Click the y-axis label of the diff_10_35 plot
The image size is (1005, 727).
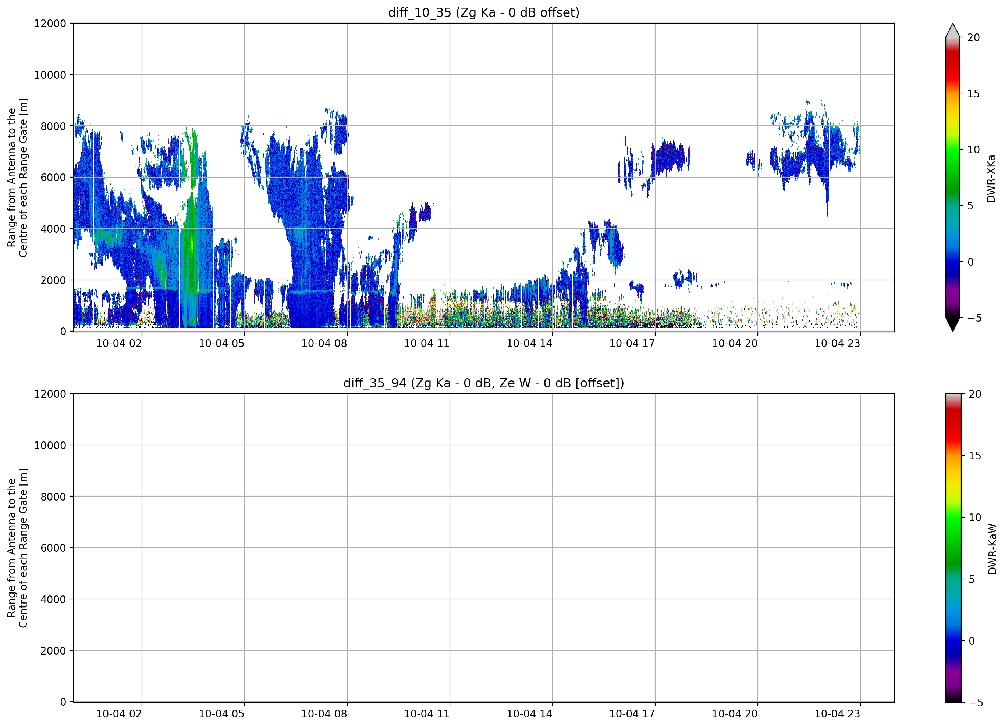click(x=17, y=178)
